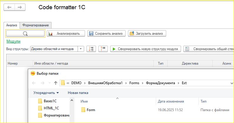
Task: Click the Анализировать button
Action: tap(66, 33)
